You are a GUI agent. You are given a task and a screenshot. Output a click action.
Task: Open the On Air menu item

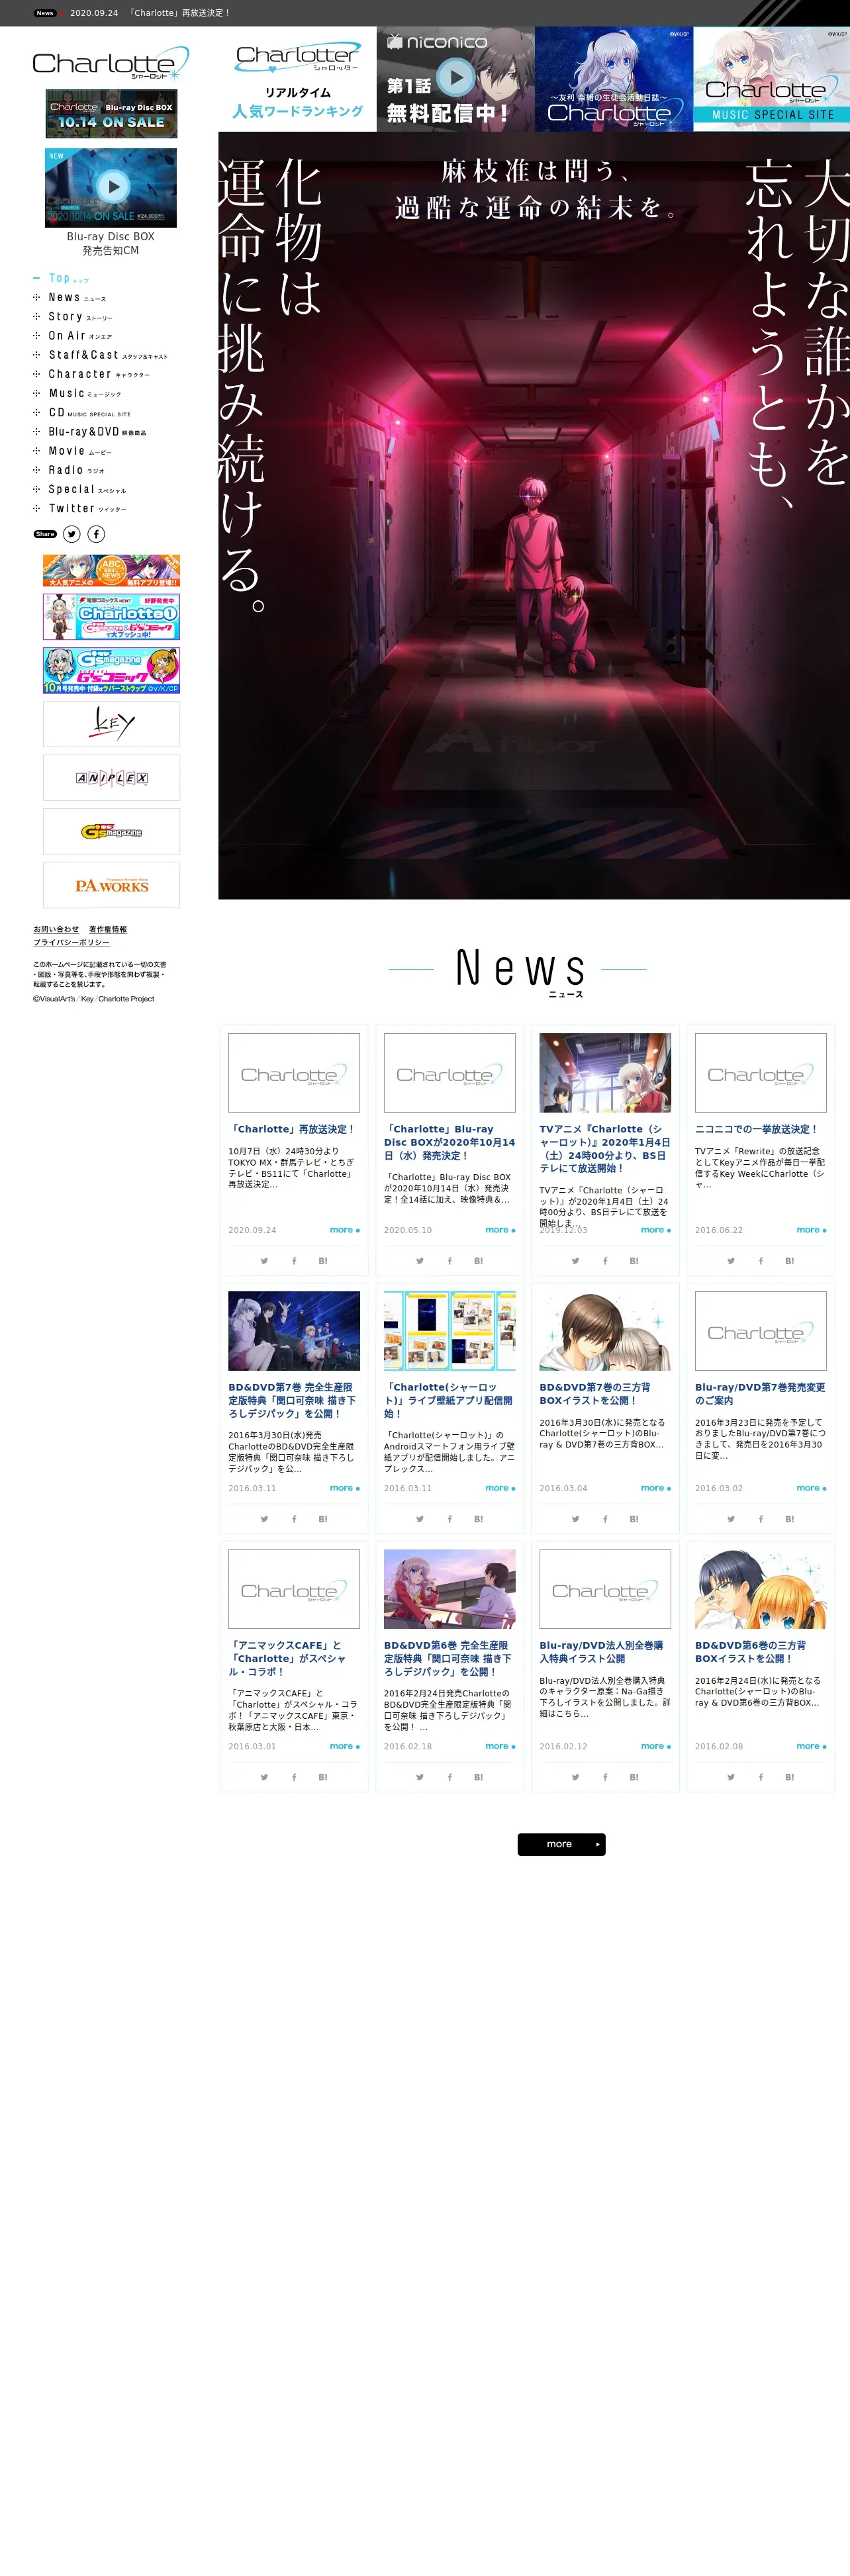pyautogui.click(x=72, y=336)
